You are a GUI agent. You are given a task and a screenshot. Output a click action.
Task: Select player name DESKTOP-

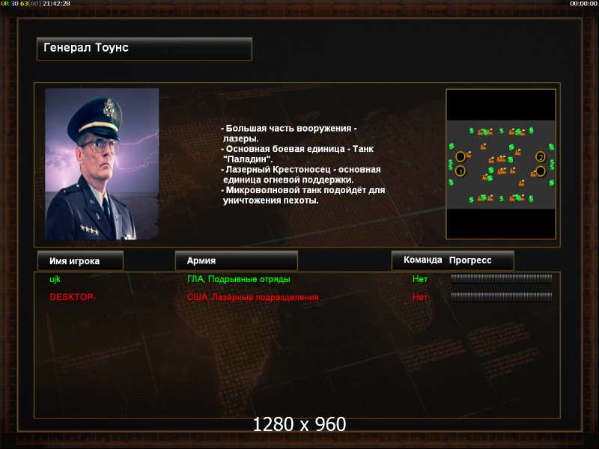pyautogui.click(x=72, y=296)
